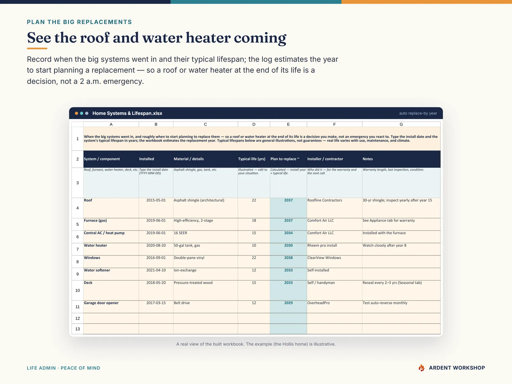Screen dimensions: 512x384
Task: Select row 7 header
Action: (x=77, y=249)
